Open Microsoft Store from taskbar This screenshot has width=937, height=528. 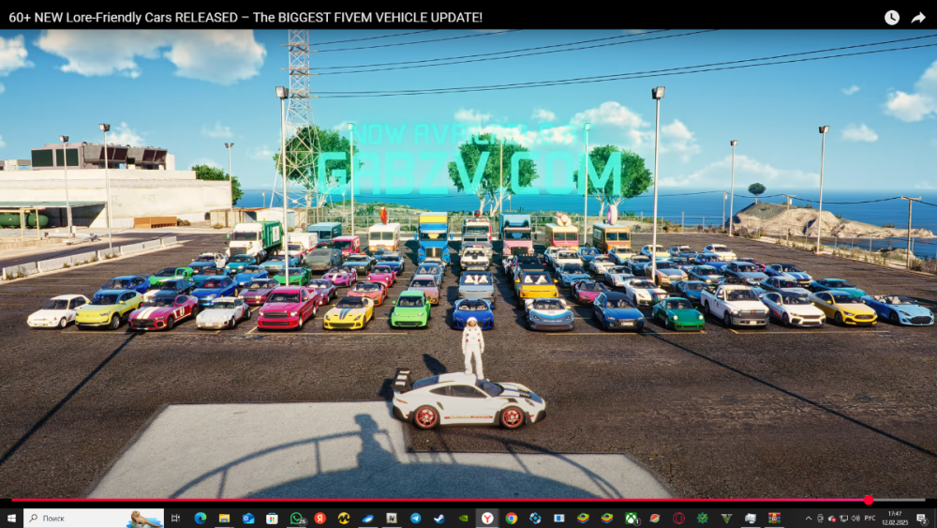click(x=272, y=518)
